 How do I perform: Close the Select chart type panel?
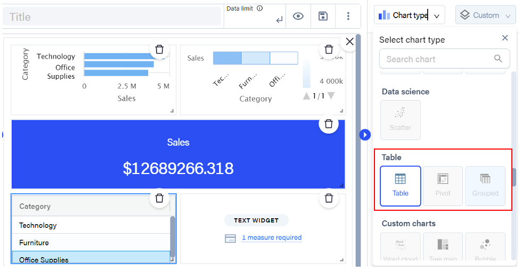coord(505,38)
